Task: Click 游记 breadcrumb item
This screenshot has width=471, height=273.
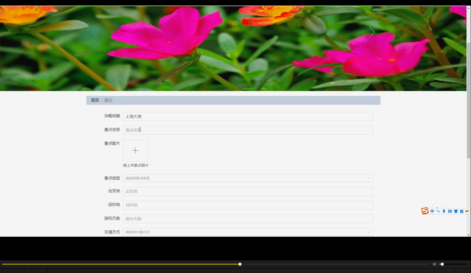Action: [108, 100]
